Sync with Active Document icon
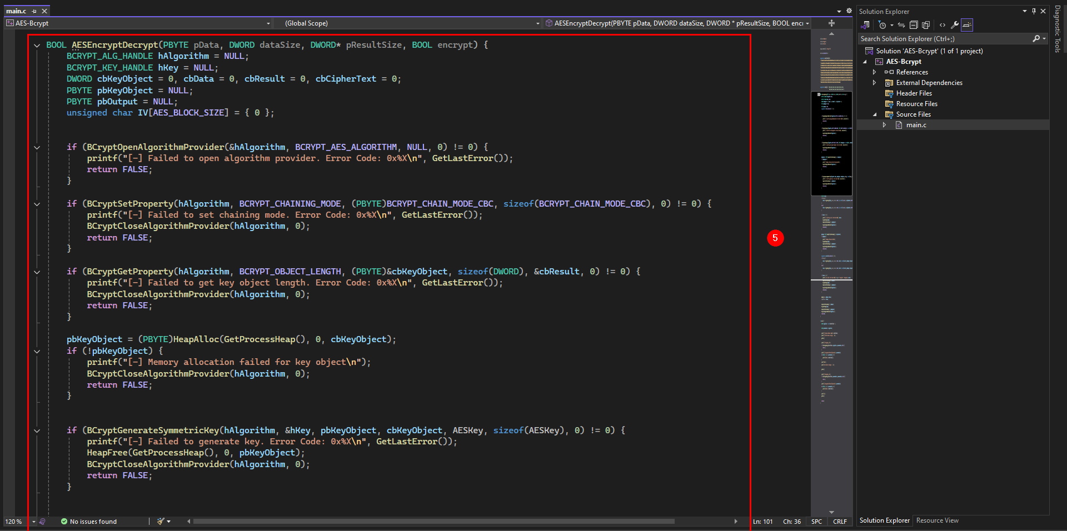 [901, 25]
